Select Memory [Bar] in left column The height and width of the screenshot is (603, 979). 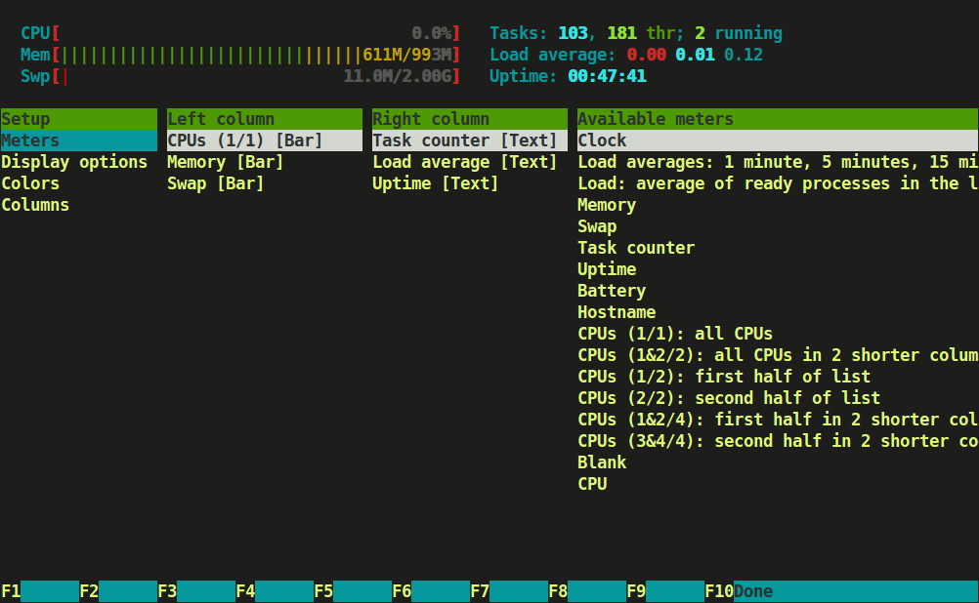pos(226,162)
